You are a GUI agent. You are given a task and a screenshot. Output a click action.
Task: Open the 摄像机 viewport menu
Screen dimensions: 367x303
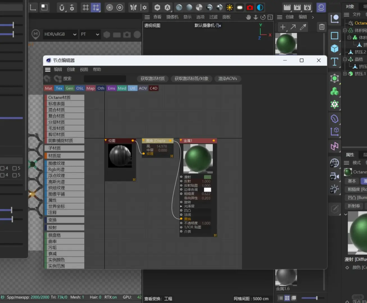(172, 17)
